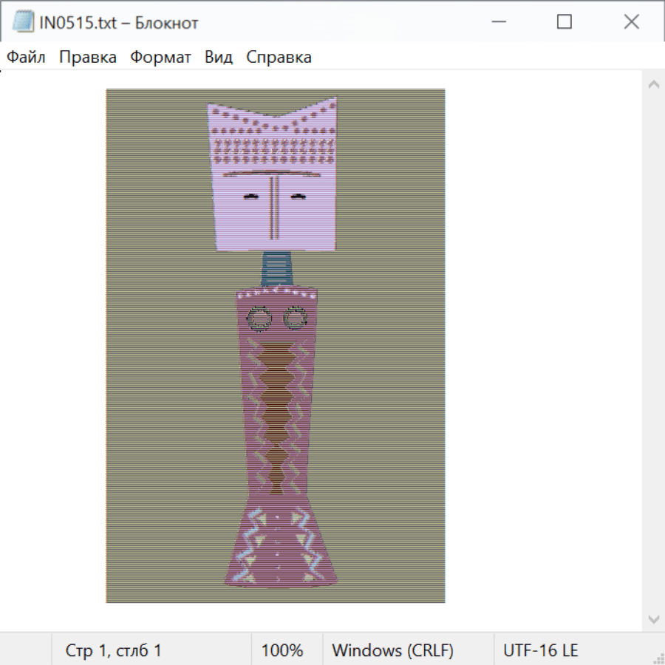The image size is (665, 665).
Task: Click the scroll up arrow
Action: pyautogui.click(x=653, y=85)
